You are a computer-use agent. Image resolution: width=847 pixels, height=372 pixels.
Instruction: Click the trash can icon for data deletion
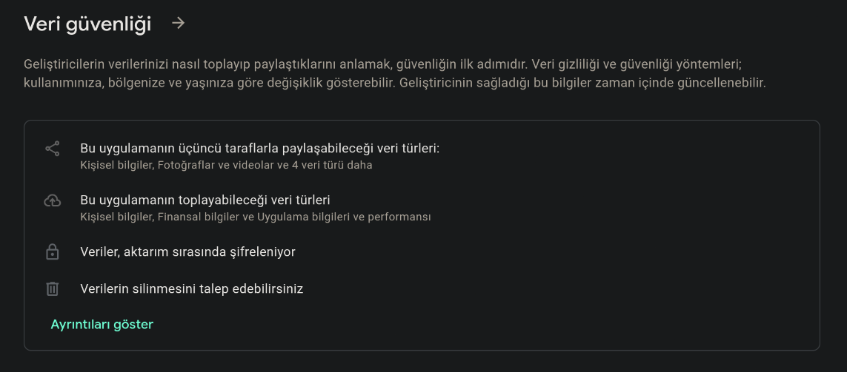tap(53, 288)
